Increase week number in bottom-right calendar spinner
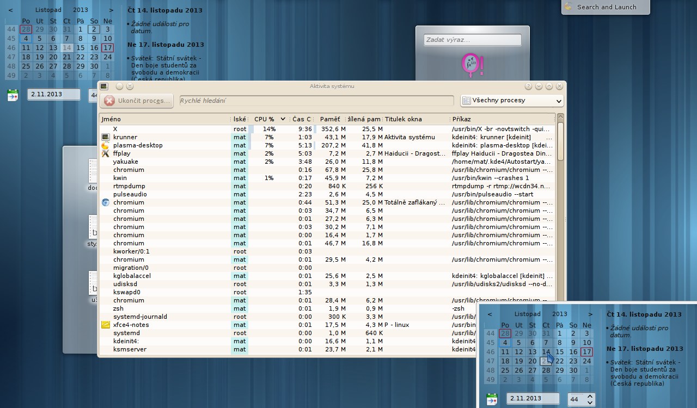Viewport: 697px width, 408px height. 590,395
